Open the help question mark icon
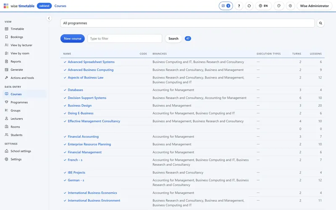This screenshot has width=336, height=210. (x=239, y=6)
